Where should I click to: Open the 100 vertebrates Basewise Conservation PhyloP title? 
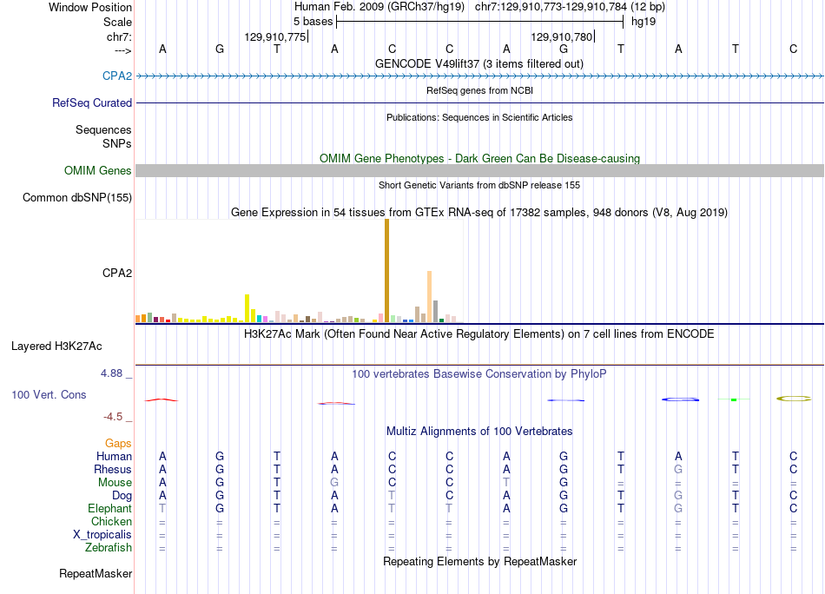click(x=479, y=374)
